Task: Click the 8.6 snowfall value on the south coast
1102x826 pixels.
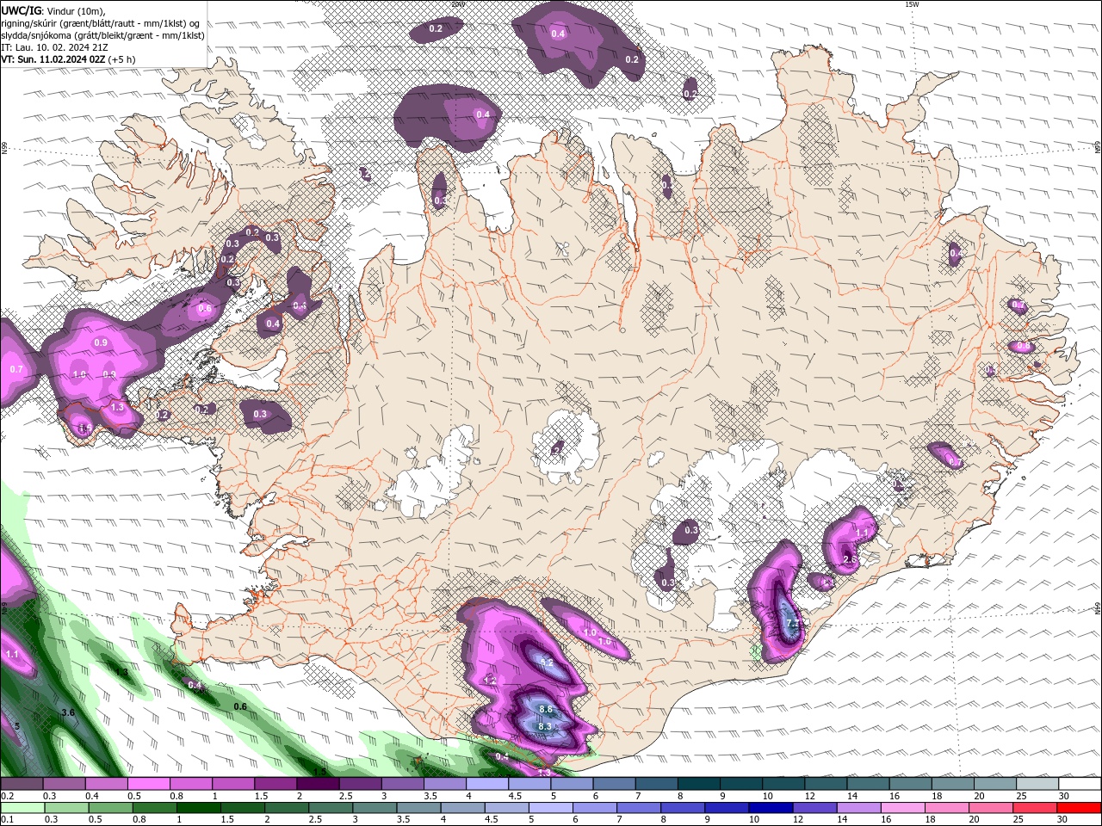Action: (545, 709)
